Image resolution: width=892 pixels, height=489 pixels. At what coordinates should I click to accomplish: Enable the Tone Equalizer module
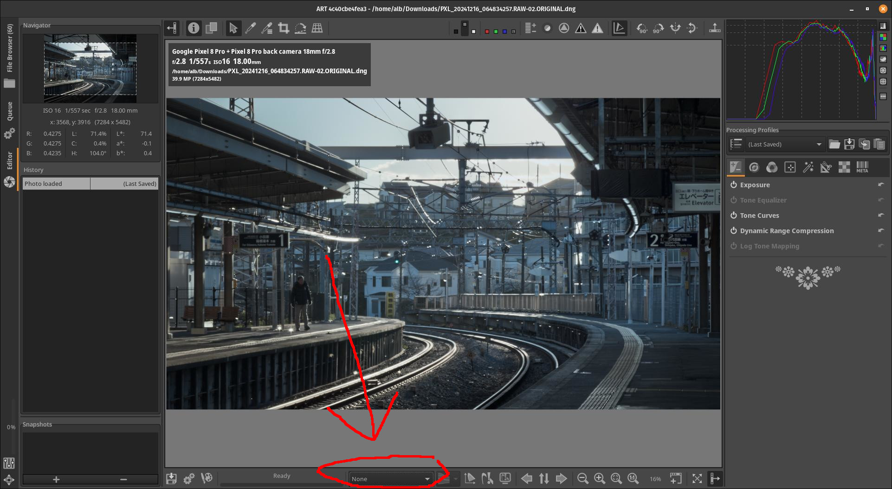(734, 200)
